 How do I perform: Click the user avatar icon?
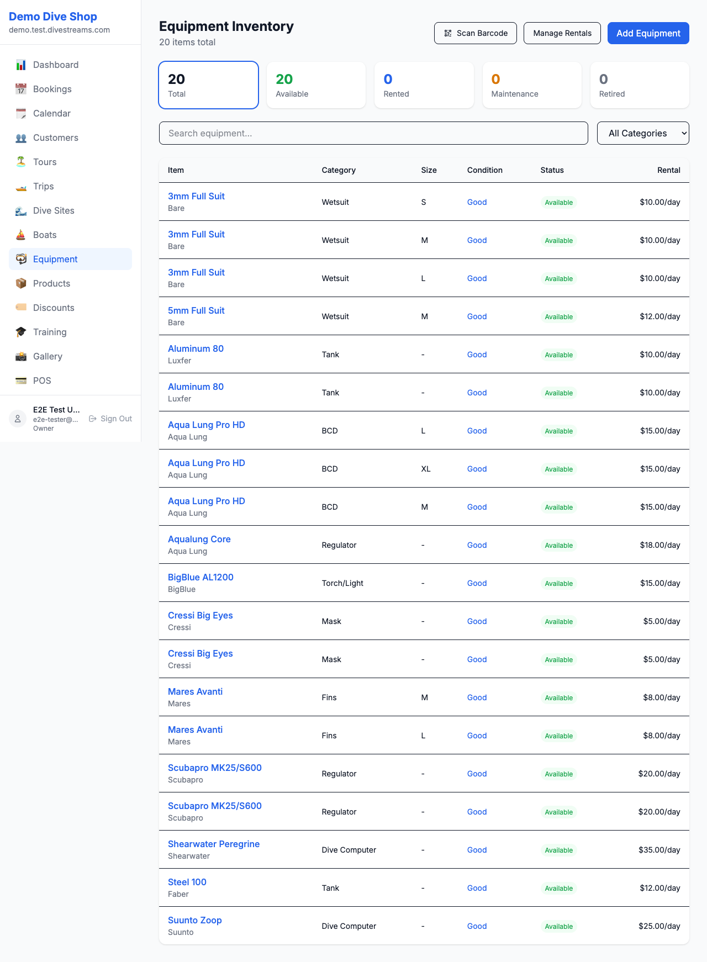pos(18,419)
